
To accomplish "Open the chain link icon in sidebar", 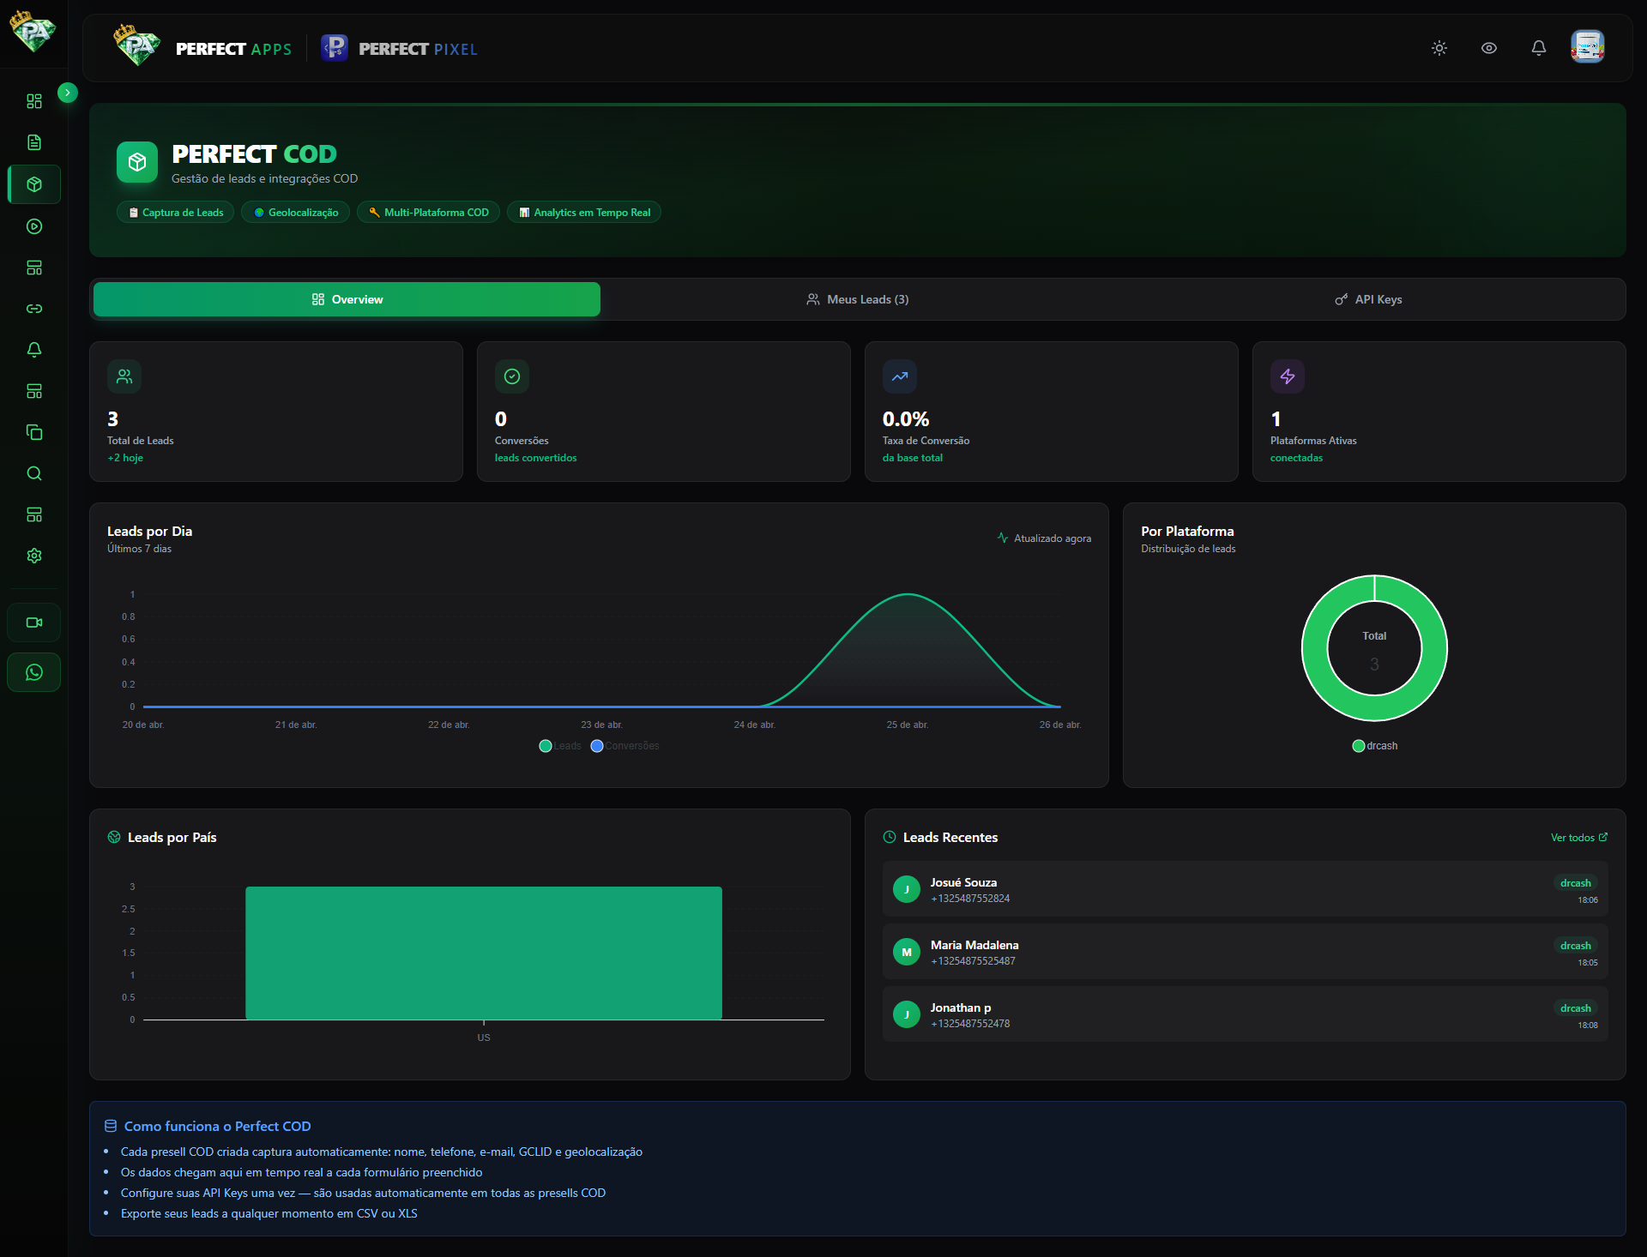I will [x=34, y=309].
